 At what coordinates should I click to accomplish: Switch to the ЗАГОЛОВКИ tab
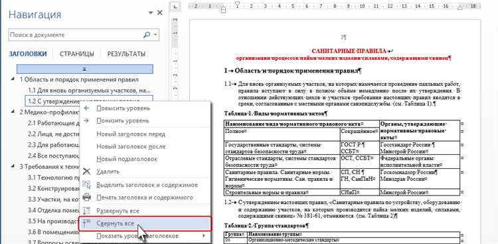click(28, 54)
